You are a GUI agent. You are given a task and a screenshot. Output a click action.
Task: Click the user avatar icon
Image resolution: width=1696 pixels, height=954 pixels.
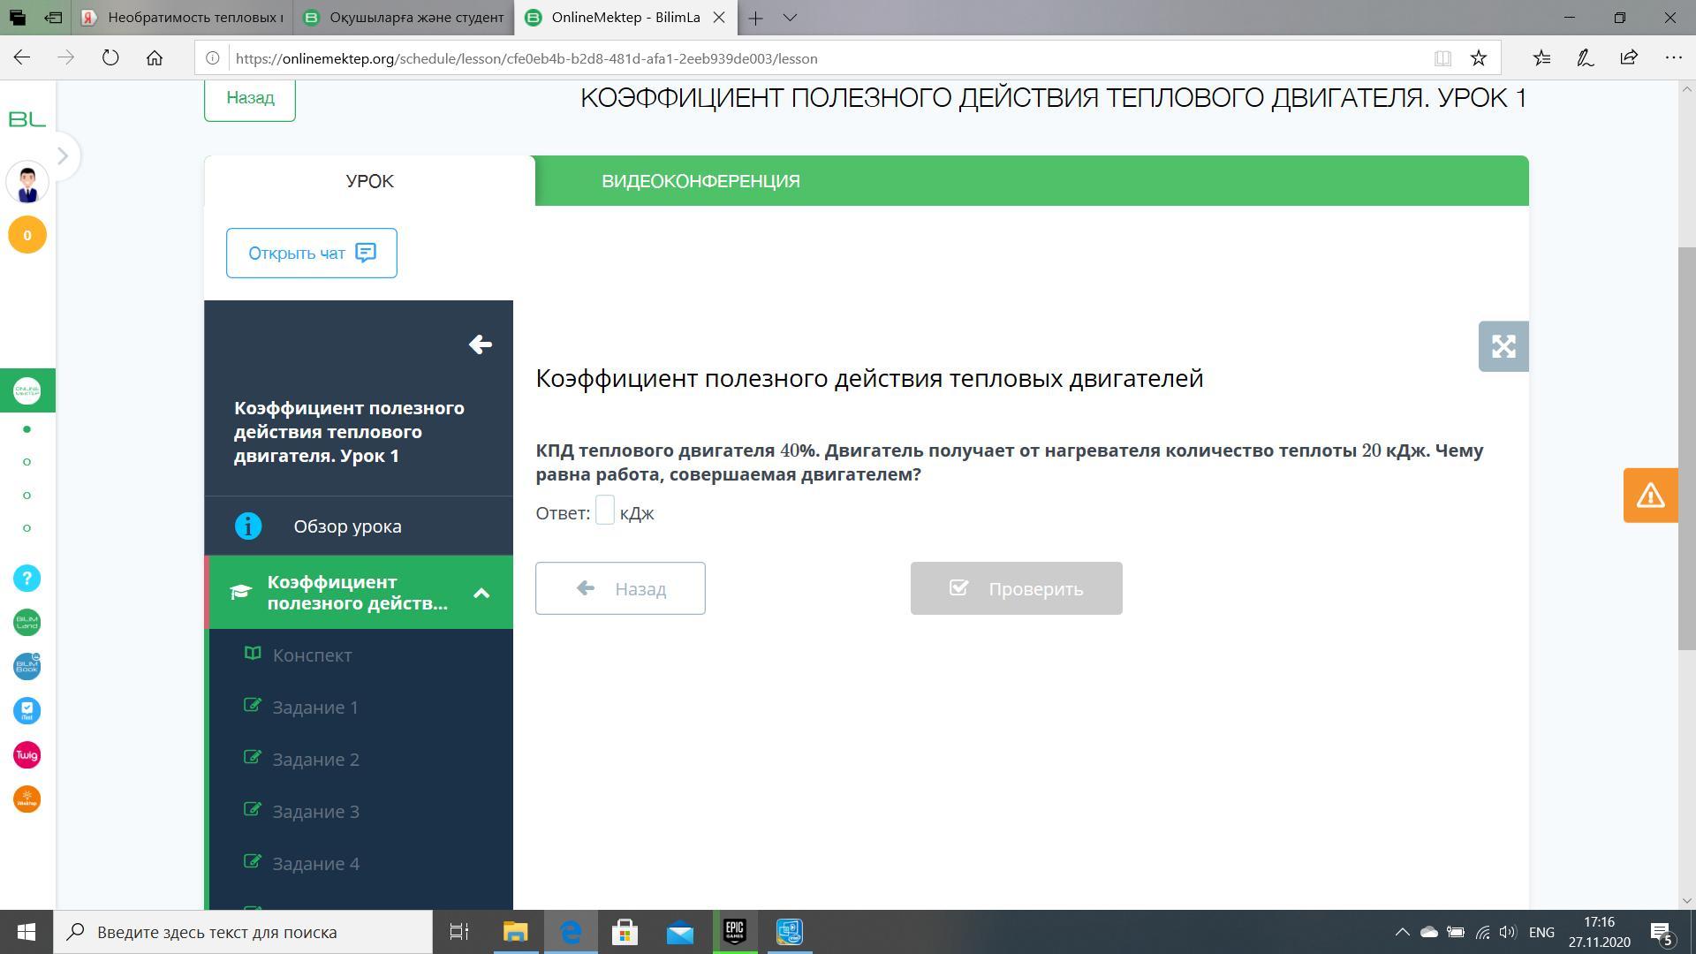[x=26, y=184]
